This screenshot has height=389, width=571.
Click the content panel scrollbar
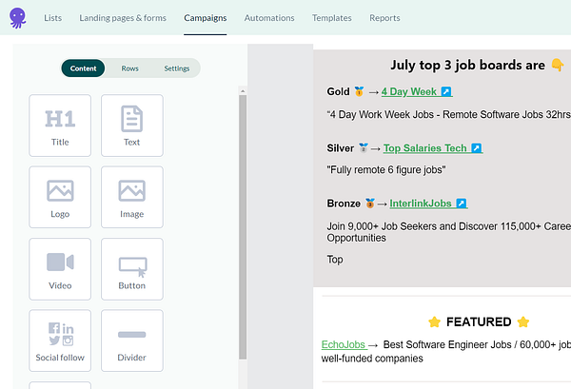(243, 227)
